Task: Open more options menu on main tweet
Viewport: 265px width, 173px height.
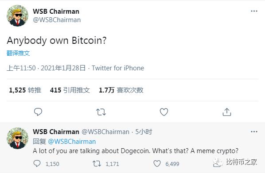Action: tap(254, 11)
